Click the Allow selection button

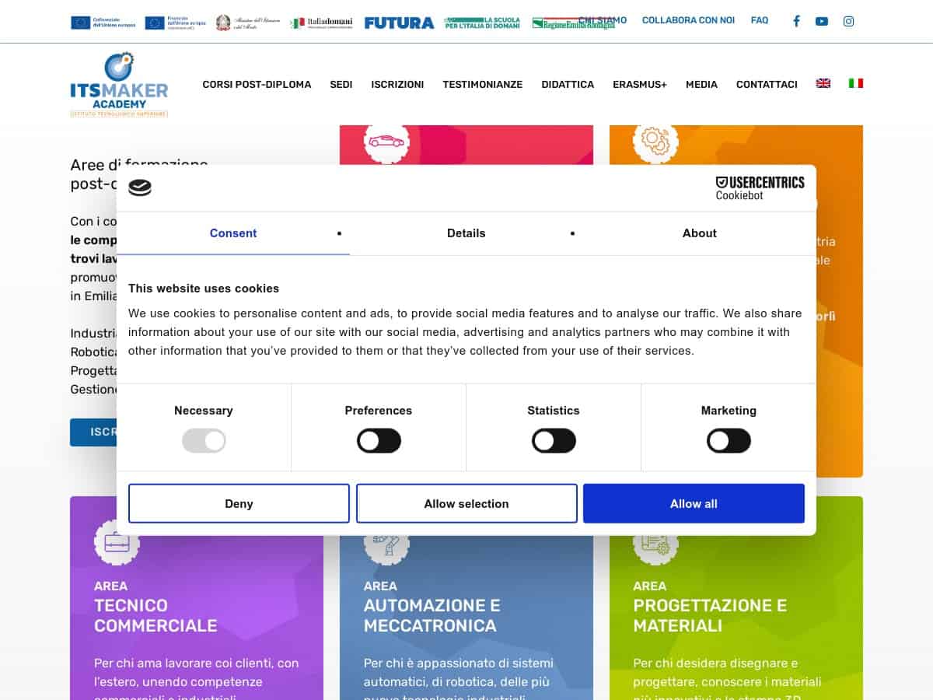(x=466, y=503)
